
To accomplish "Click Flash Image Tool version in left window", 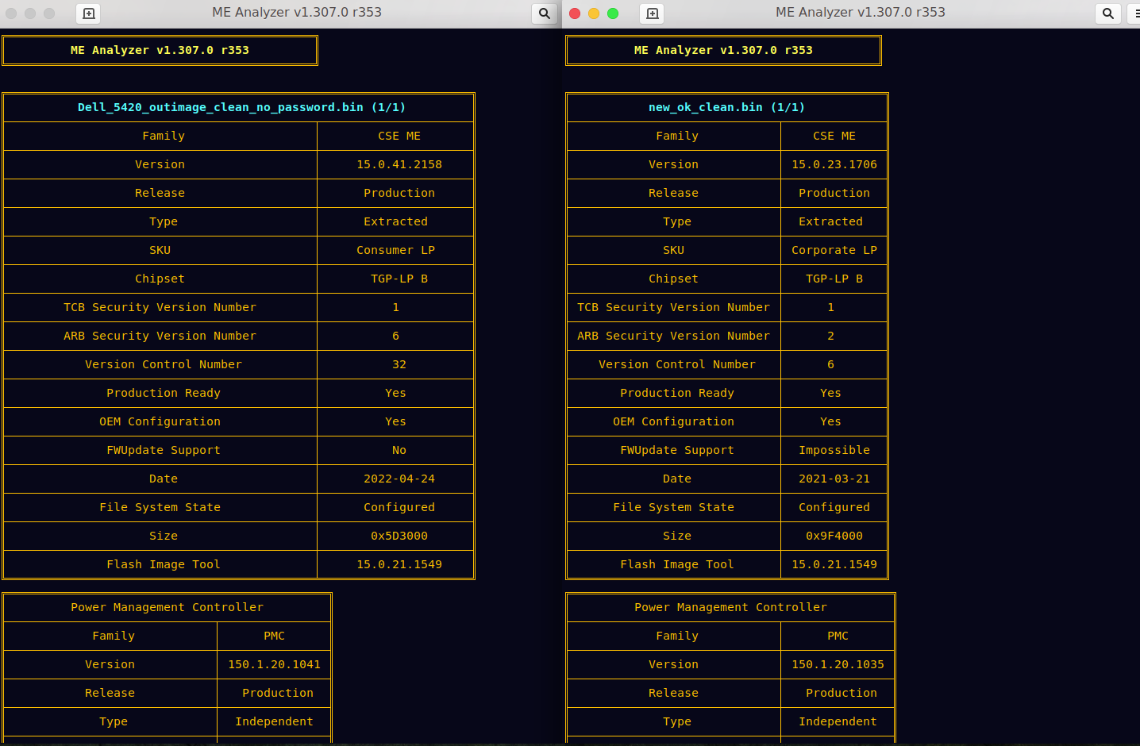I will (x=399, y=564).
